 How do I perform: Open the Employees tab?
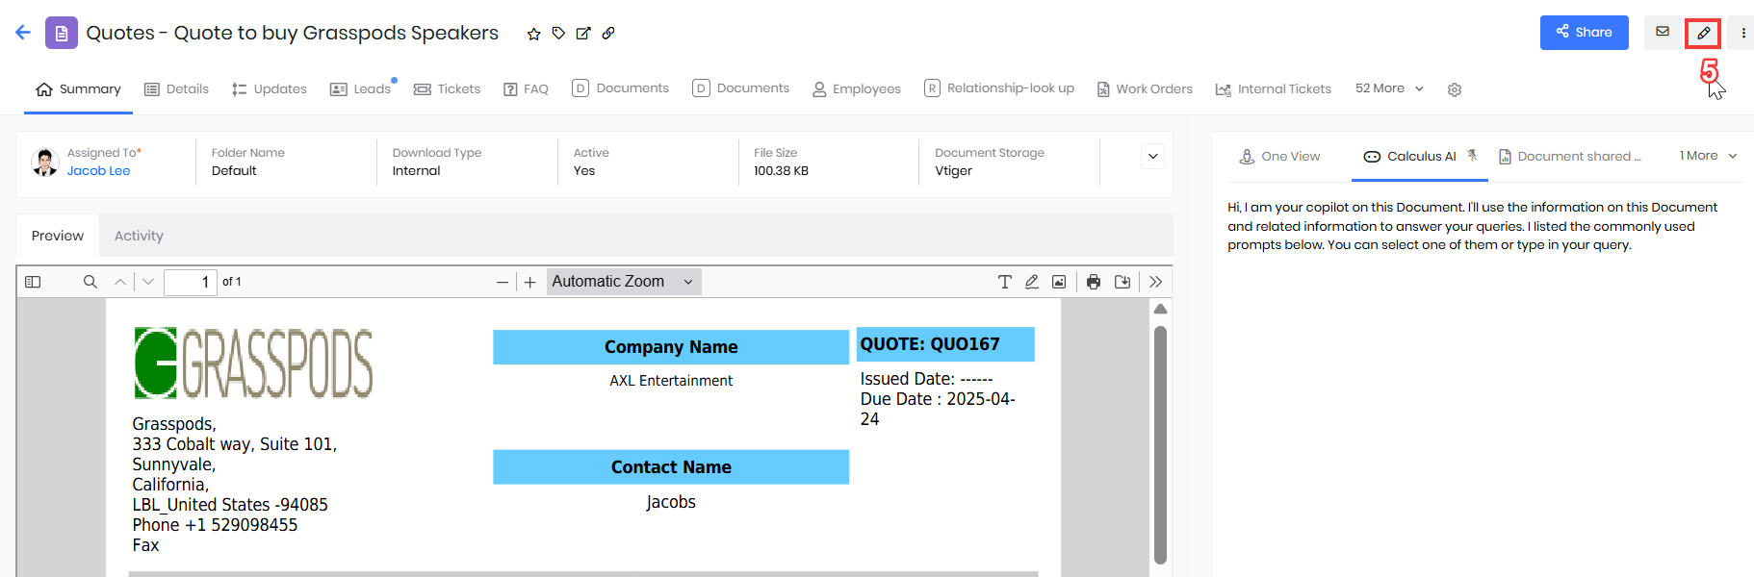857,89
